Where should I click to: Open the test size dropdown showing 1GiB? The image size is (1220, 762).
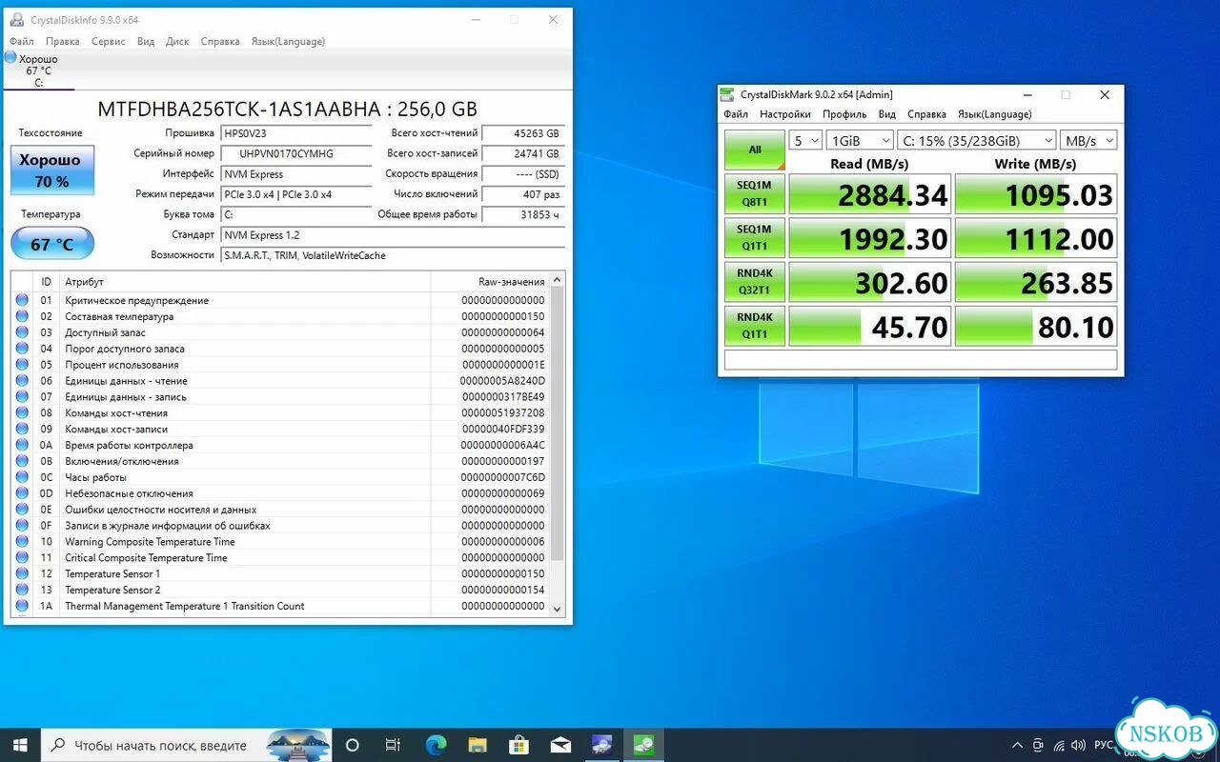coord(860,141)
